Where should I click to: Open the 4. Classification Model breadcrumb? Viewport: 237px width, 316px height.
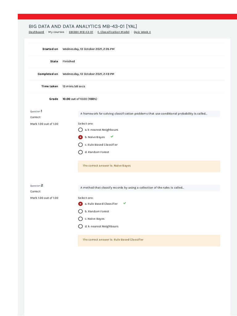113,32
